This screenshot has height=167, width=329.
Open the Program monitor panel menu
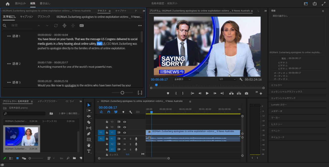[x=252, y=11]
